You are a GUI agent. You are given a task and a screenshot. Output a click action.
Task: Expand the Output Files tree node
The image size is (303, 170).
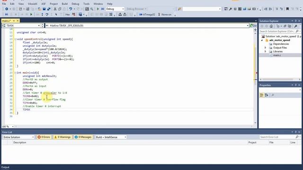[265, 48]
